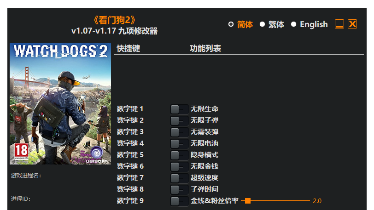
Task: Click the money multiplier slider track
Action: 275,201
